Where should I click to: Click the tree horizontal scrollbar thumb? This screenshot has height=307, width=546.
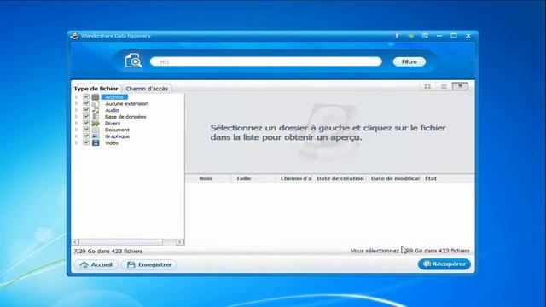tap(120, 242)
